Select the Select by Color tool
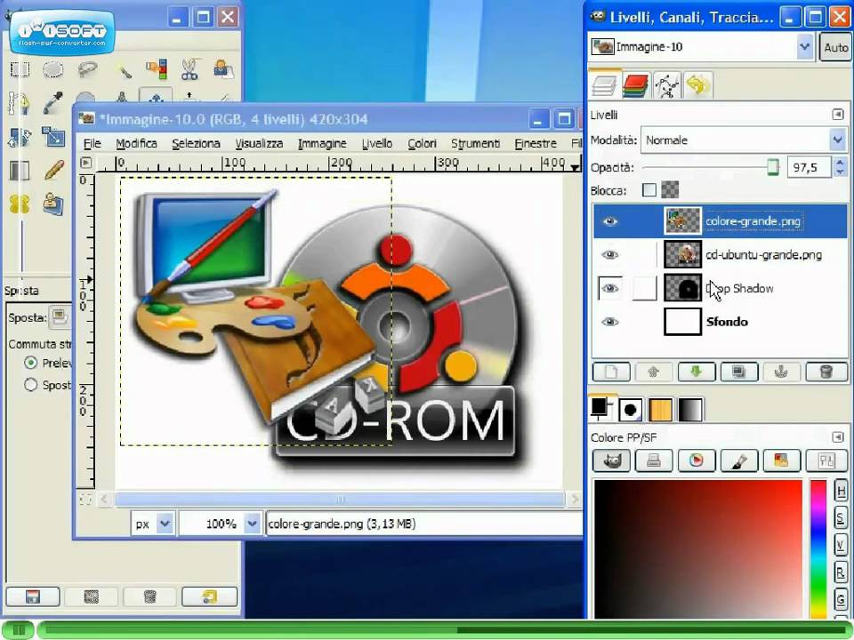 [x=157, y=69]
